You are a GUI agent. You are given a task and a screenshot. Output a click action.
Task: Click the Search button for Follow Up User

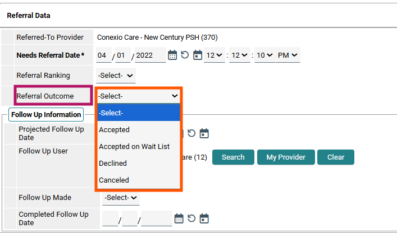233,157
